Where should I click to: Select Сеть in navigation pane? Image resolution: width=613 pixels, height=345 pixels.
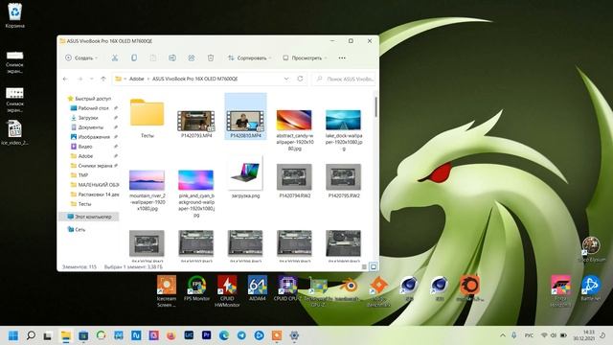pyautogui.click(x=77, y=229)
